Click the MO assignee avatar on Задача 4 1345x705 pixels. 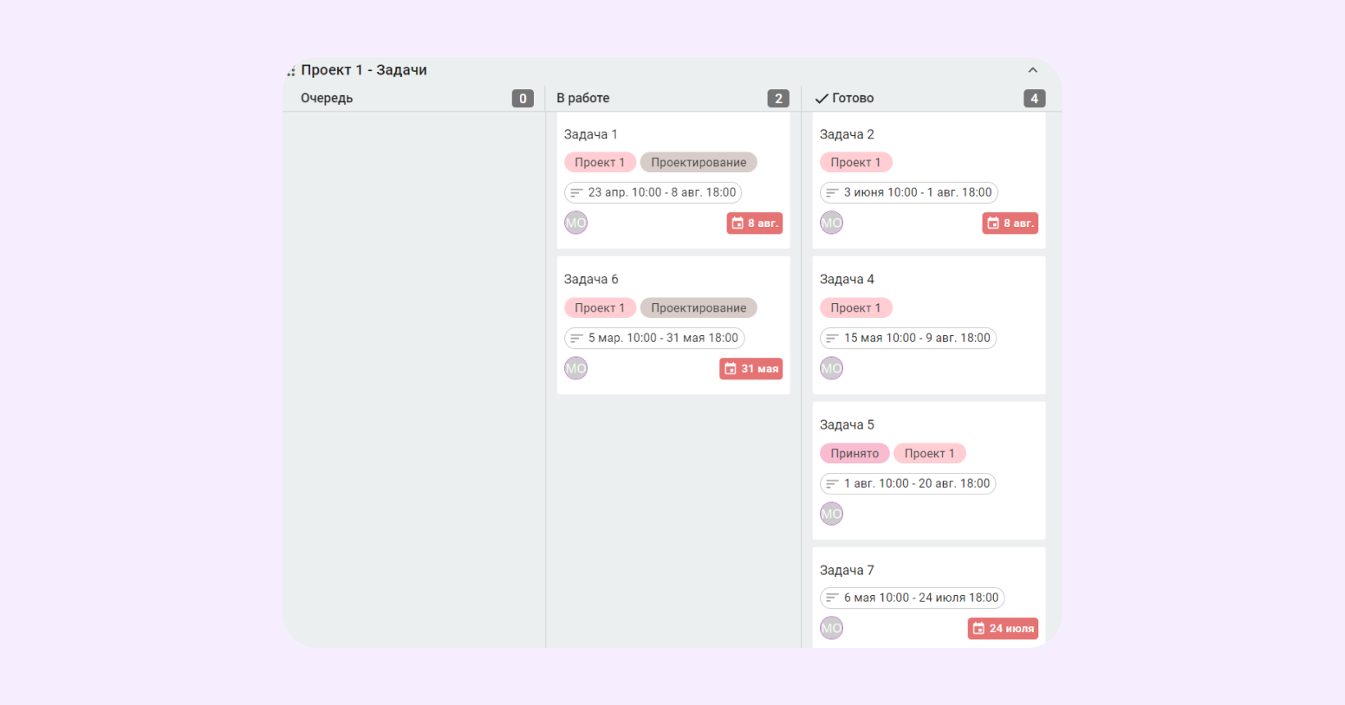click(x=832, y=368)
